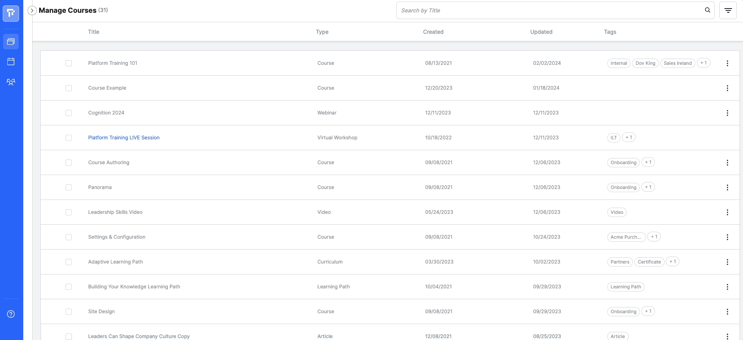This screenshot has height=340, width=743.
Task: Select the Adaptive Learning Path checkbox
Action: click(69, 262)
